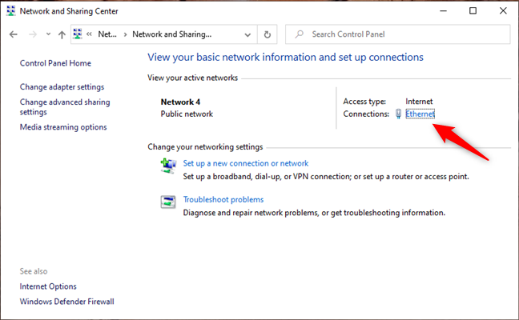The height and width of the screenshot is (320, 519).
Task: Open Windows Defender Firewall link
Action: (66, 302)
